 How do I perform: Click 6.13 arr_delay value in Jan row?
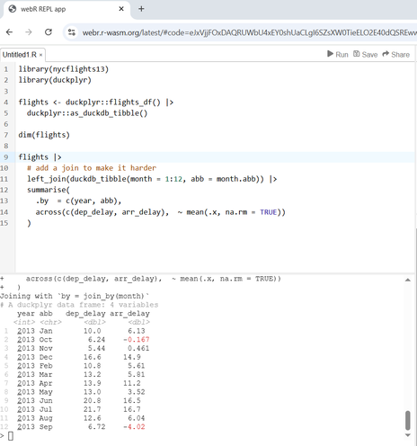[x=137, y=331]
